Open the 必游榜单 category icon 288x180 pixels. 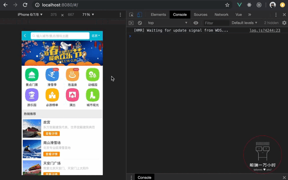(52, 95)
